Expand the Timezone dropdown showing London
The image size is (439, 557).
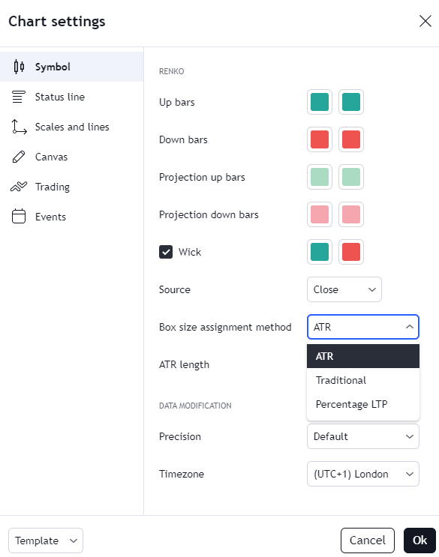tap(363, 474)
